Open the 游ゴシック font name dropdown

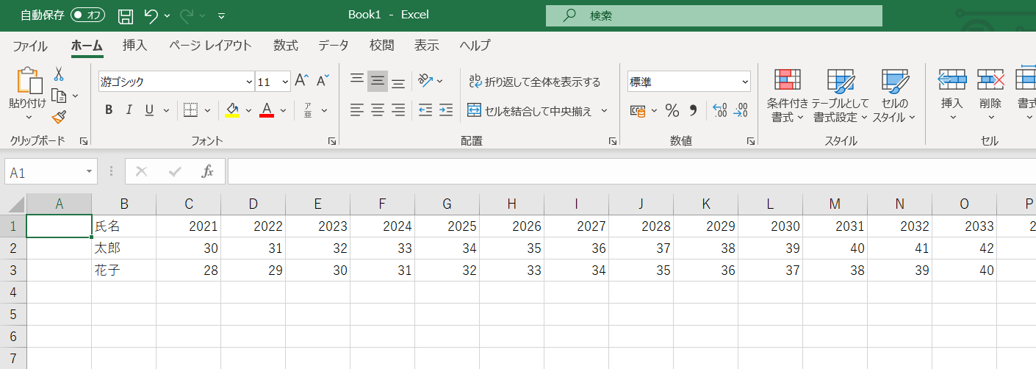pyautogui.click(x=249, y=82)
